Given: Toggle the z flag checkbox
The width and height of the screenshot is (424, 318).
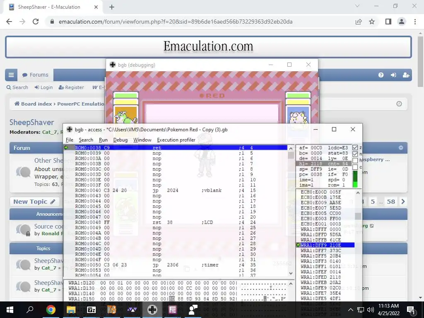Looking at the screenshot, I should 355,148.
